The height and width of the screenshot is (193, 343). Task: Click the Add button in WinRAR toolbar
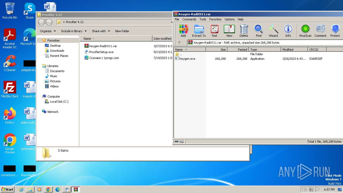pyautogui.click(x=183, y=31)
